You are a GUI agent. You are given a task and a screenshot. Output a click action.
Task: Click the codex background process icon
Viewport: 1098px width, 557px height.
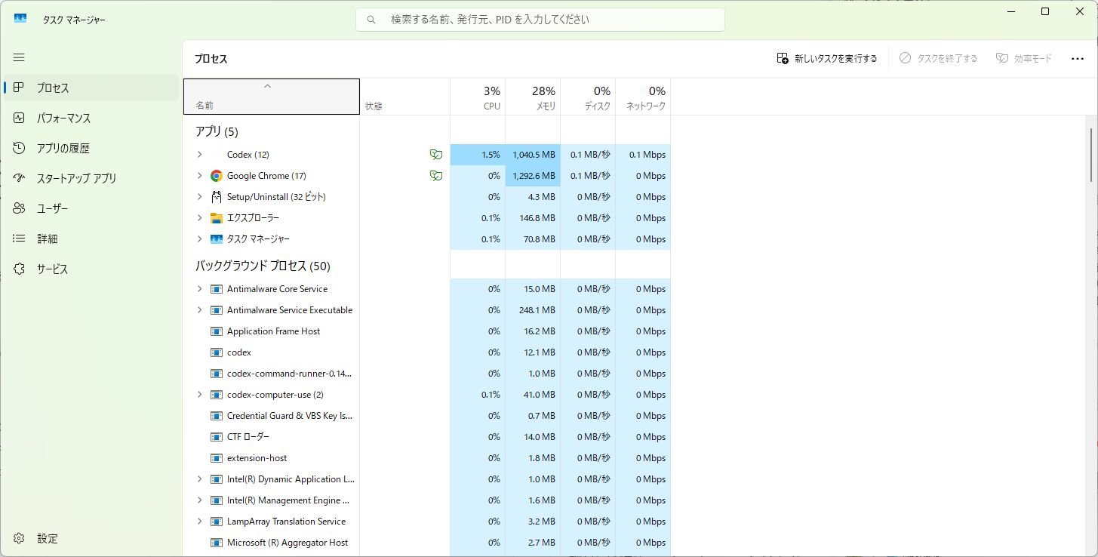(x=217, y=352)
